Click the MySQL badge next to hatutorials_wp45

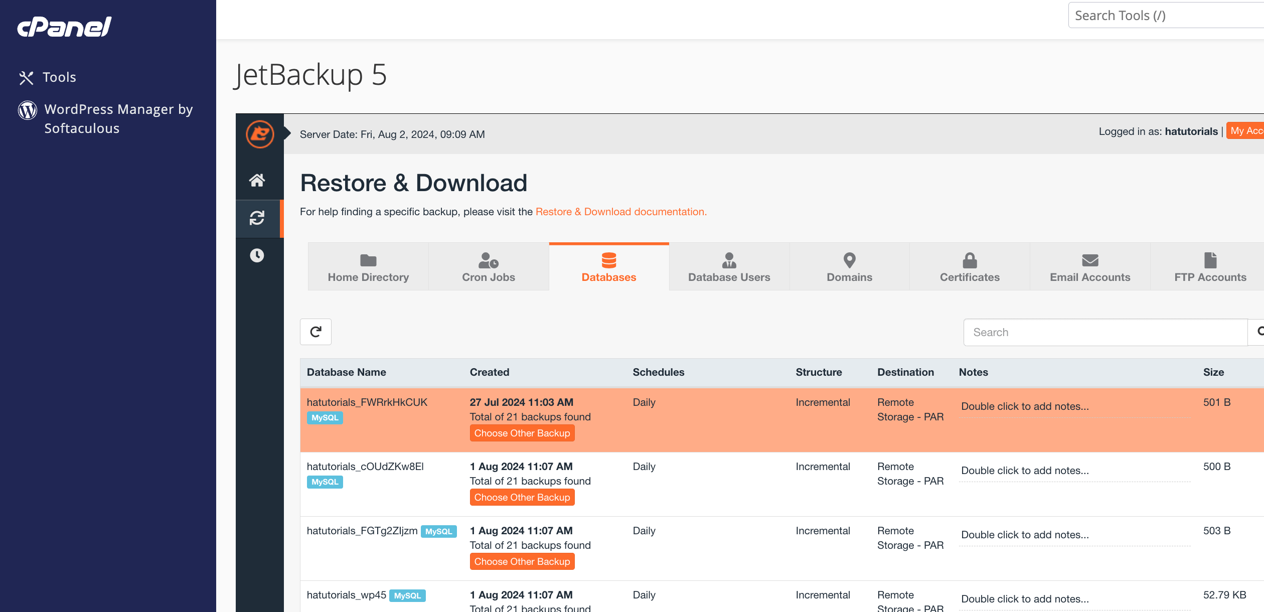[407, 595]
